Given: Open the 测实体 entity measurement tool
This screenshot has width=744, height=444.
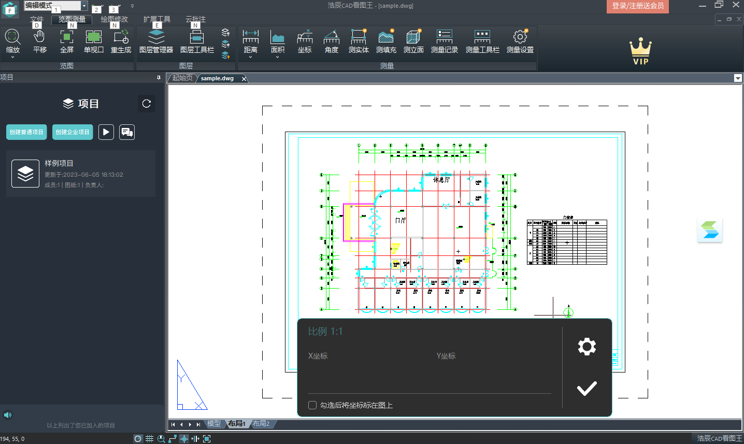Looking at the screenshot, I should coord(359,41).
